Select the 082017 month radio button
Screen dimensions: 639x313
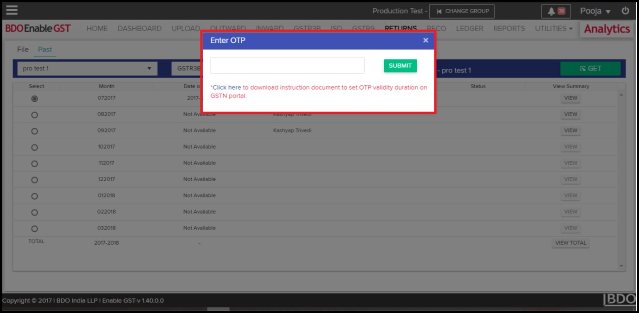click(34, 115)
